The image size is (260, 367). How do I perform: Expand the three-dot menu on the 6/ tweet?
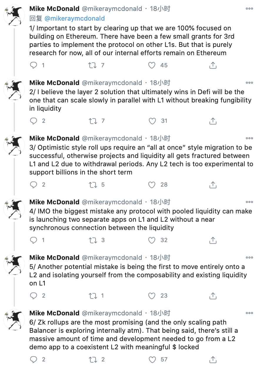249,313
